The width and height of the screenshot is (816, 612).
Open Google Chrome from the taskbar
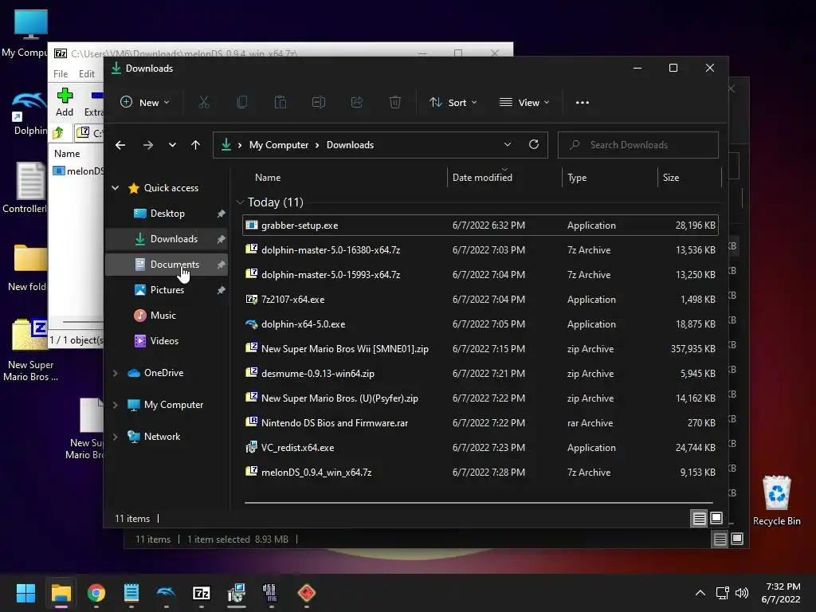tap(96, 593)
